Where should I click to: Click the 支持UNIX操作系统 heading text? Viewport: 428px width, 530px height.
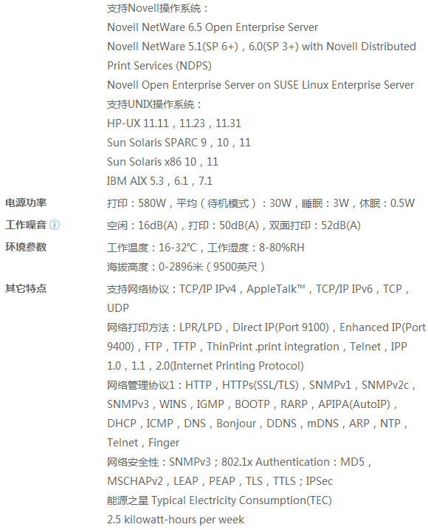click(154, 104)
